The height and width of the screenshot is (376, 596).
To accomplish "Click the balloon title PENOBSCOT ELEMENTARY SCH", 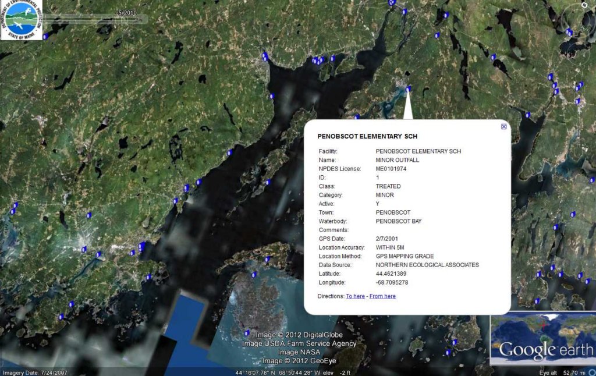I will [367, 136].
